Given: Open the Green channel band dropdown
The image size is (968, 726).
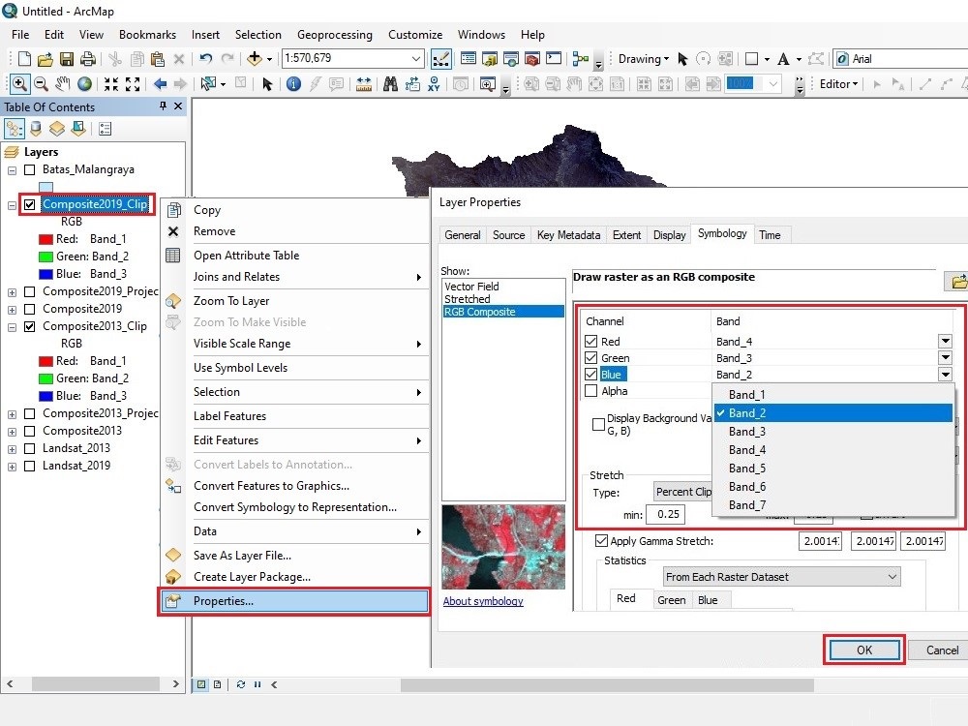Looking at the screenshot, I should pos(945,357).
